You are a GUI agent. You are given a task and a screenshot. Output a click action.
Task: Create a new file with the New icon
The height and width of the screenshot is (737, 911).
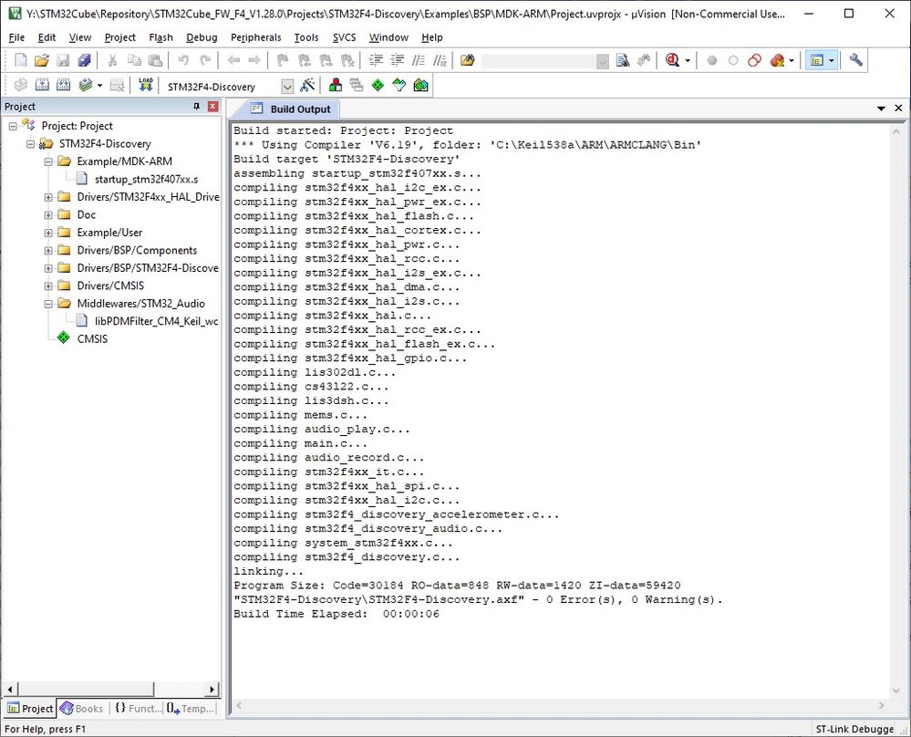20,60
